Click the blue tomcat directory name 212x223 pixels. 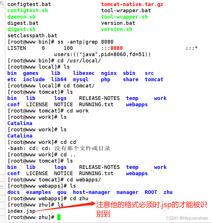click(154, 79)
